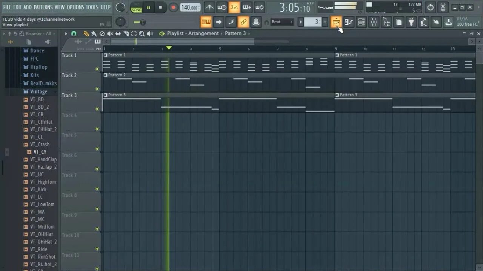Choose the select tool in Playlist toolbar

tap(134, 33)
